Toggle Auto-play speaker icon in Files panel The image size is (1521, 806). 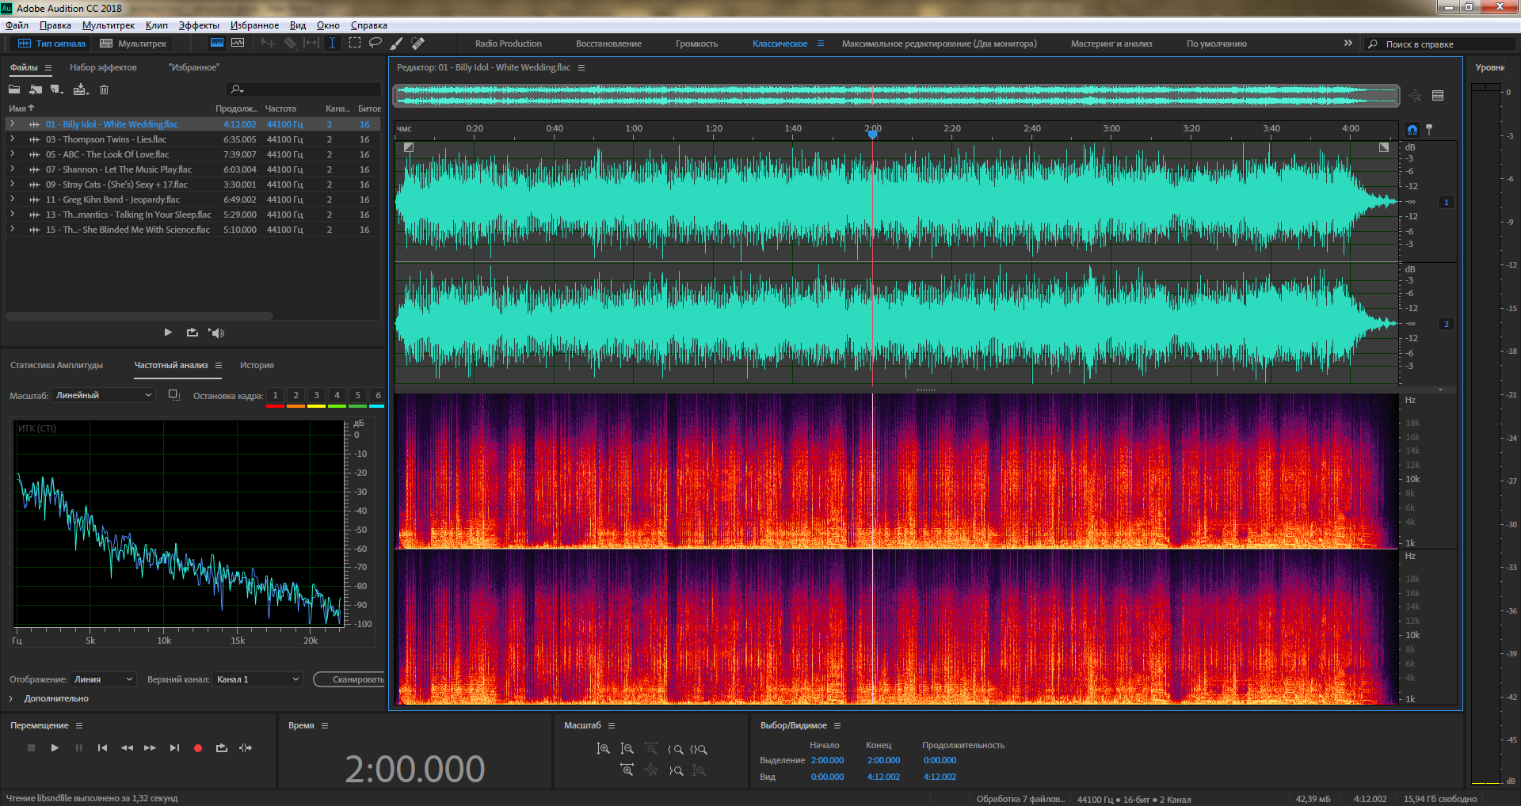(216, 333)
